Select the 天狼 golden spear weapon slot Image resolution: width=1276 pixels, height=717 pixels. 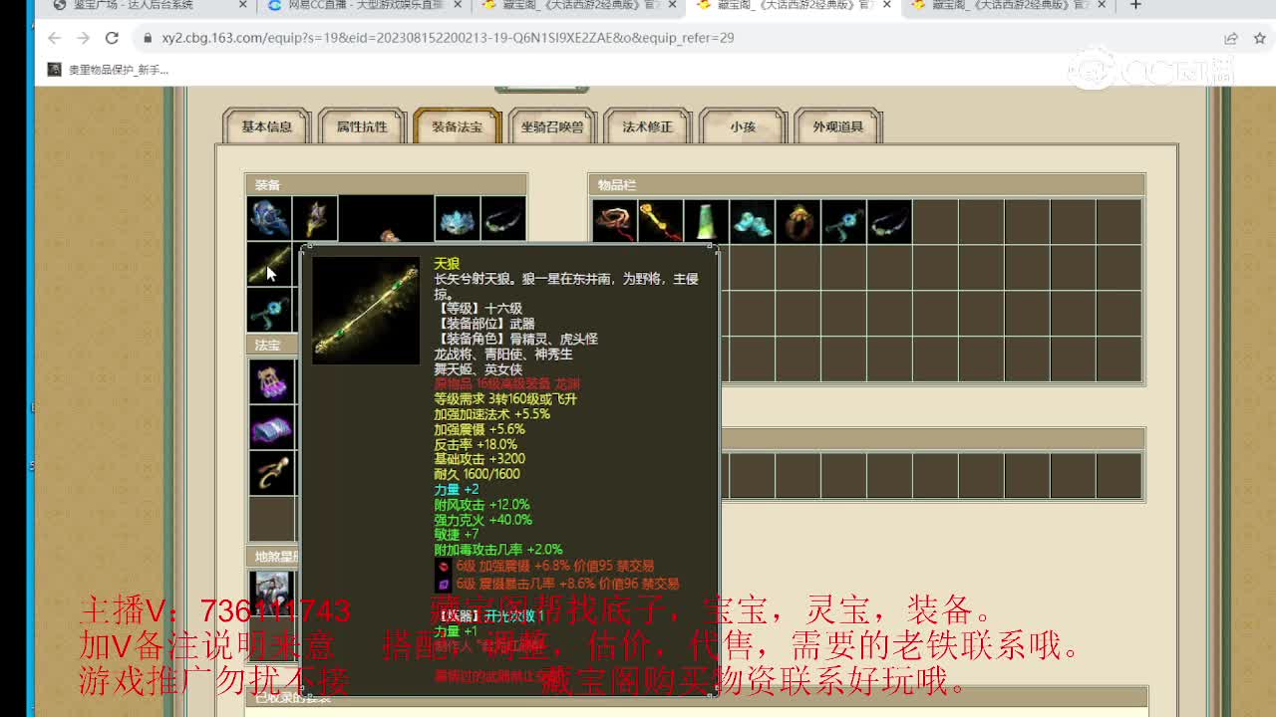point(269,265)
